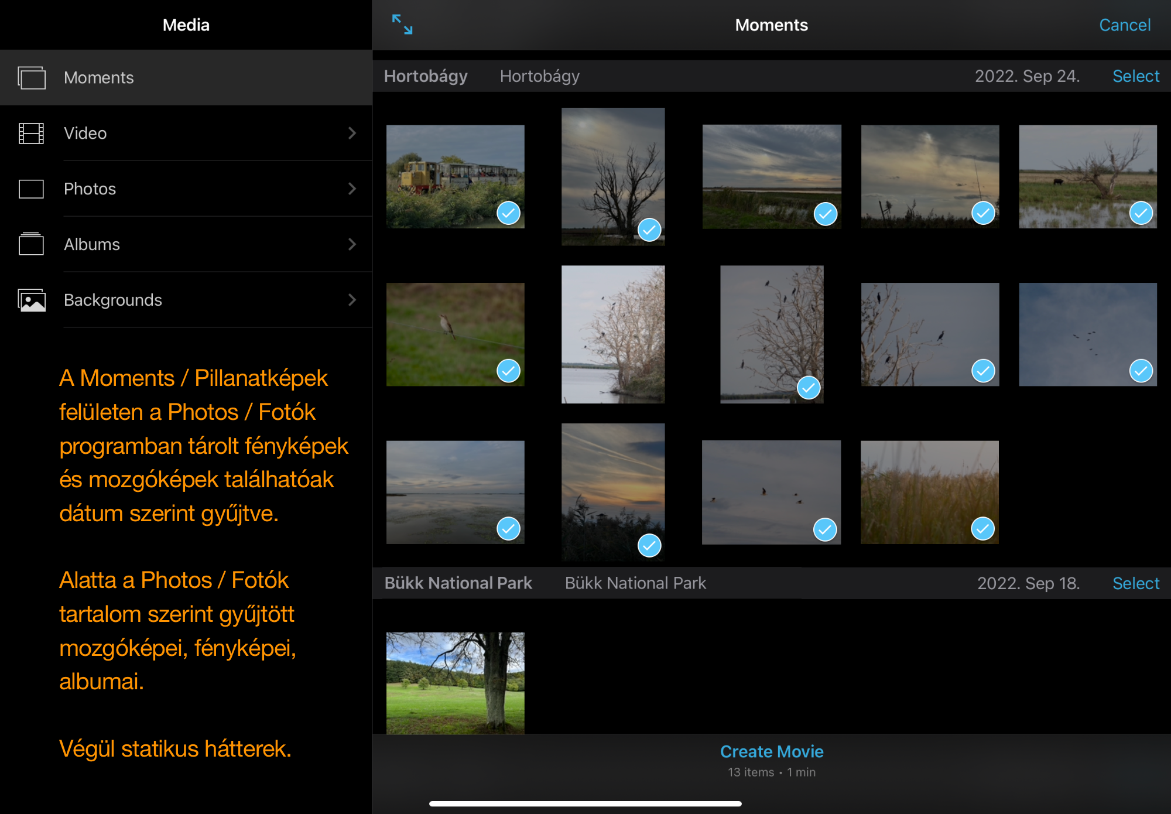The image size is (1171, 814).
Task: Select all Hortobágy moment photos
Action: tap(1136, 76)
